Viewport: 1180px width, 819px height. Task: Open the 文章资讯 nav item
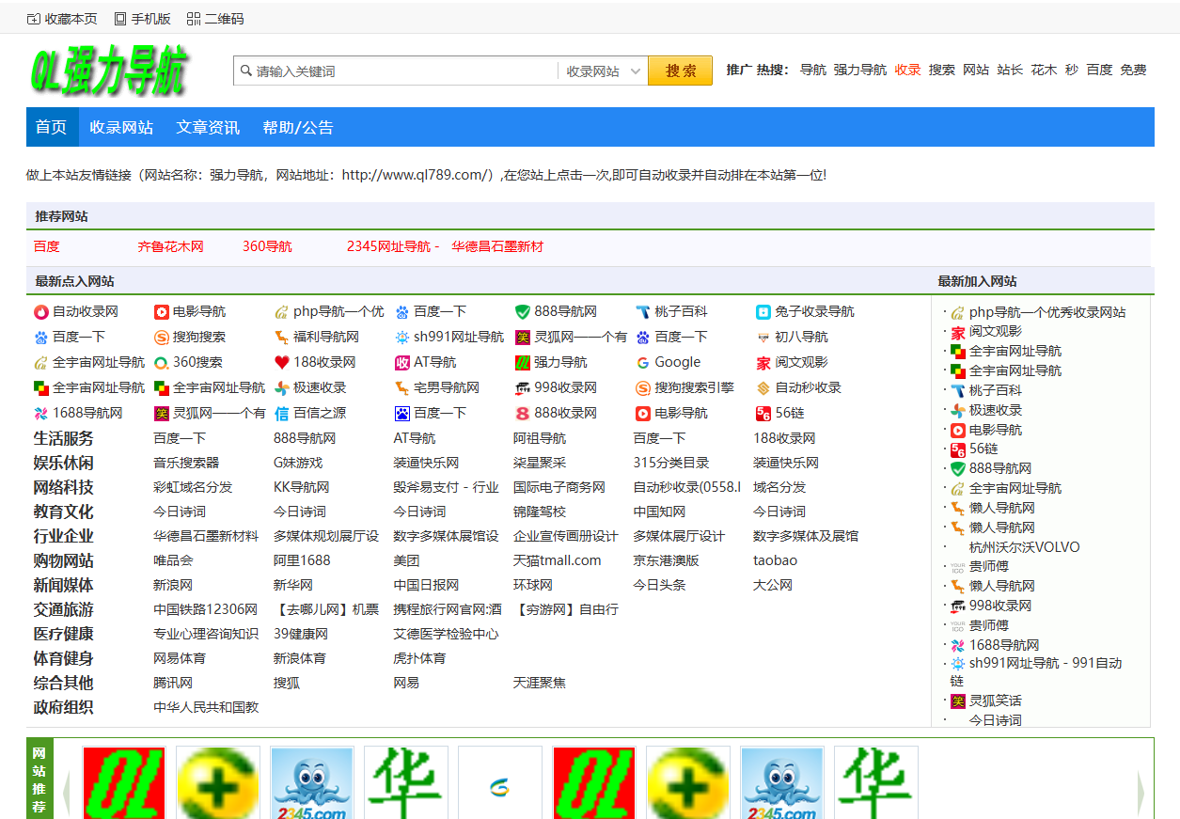pyautogui.click(x=208, y=128)
